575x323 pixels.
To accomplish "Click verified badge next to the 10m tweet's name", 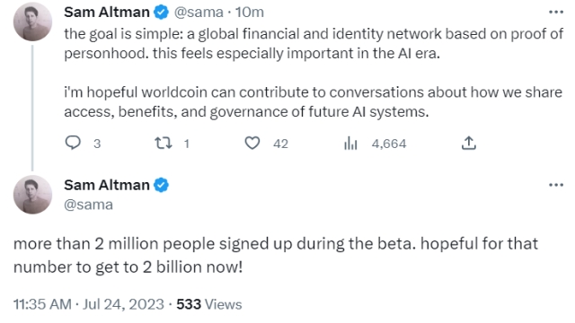I will [x=161, y=12].
